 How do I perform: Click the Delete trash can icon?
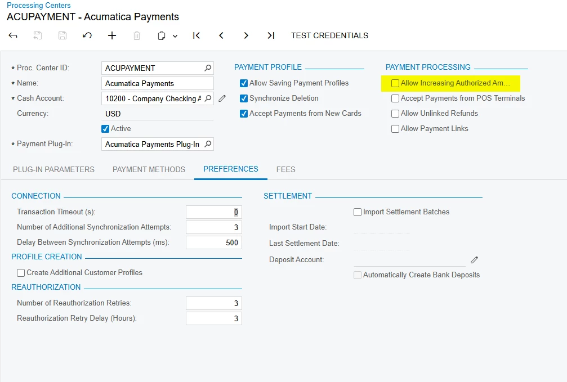[x=137, y=35]
